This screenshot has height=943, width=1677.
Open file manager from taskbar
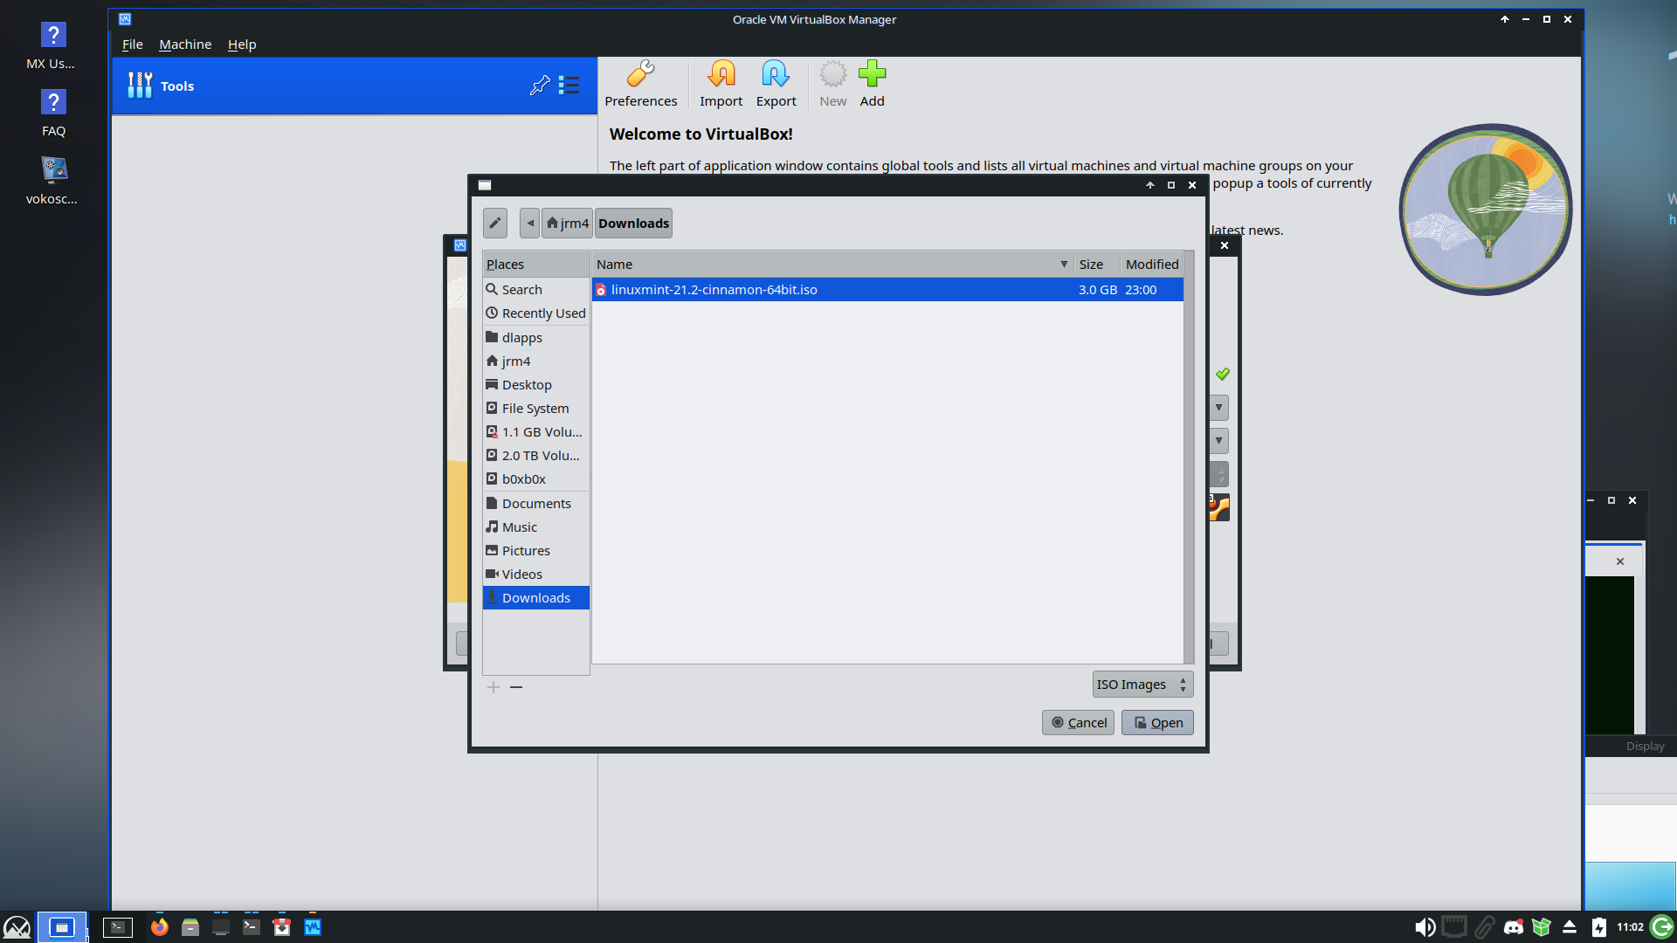[190, 927]
